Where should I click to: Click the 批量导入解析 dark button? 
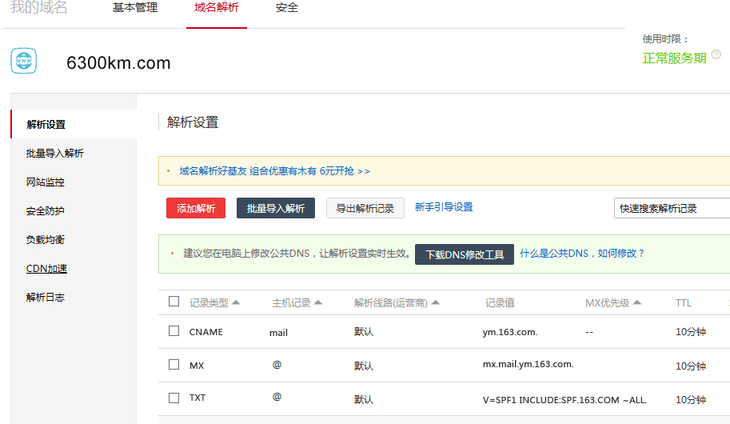coord(276,208)
